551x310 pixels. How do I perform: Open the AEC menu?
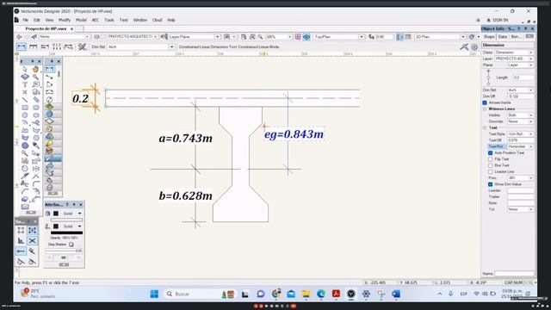tap(96, 20)
